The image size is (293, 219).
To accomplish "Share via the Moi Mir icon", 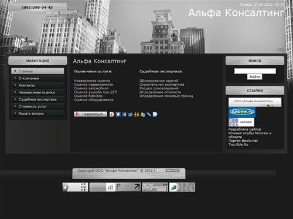I will coord(143,114).
